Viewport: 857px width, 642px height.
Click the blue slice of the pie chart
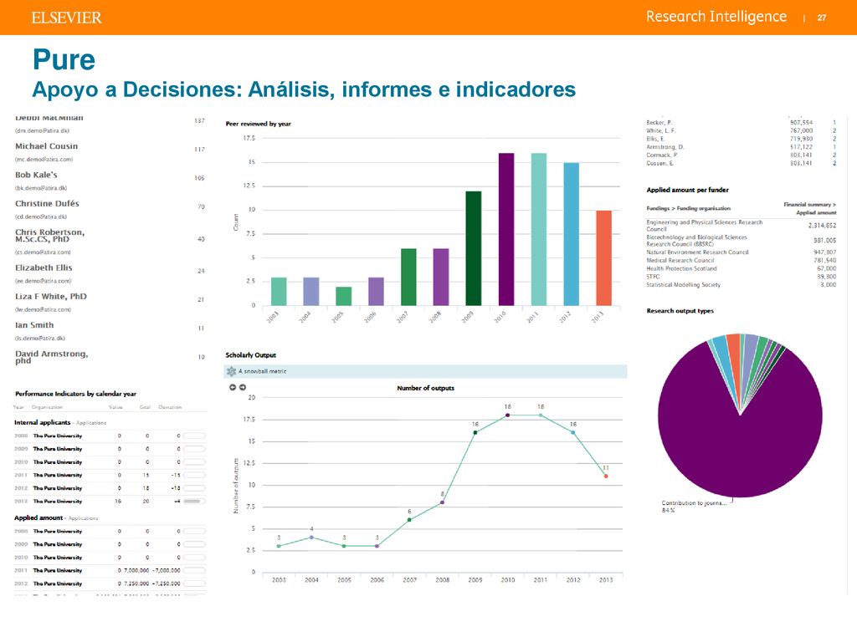(x=721, y=354)
